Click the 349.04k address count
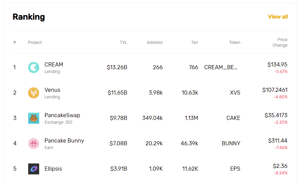 (153, 118)
